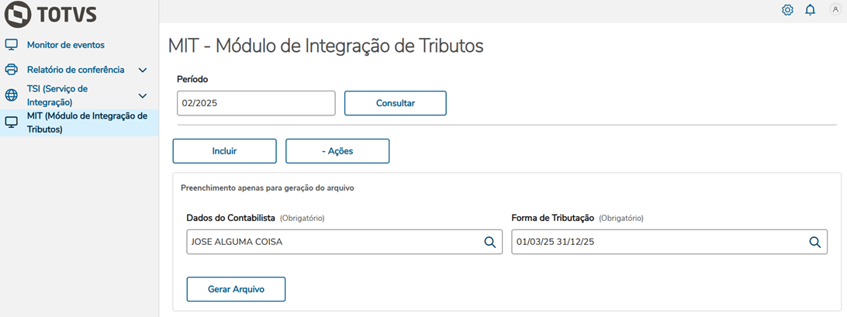Open settings gear icon

click(787, 10)
